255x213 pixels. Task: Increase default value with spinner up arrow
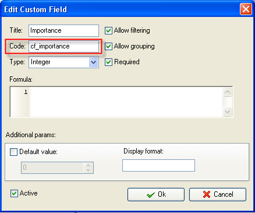pos(88,165)
